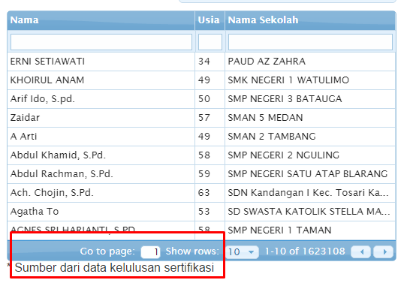Focus the Nama filter input box
This screenshot has width=404, height=283.
coord(101,42)
